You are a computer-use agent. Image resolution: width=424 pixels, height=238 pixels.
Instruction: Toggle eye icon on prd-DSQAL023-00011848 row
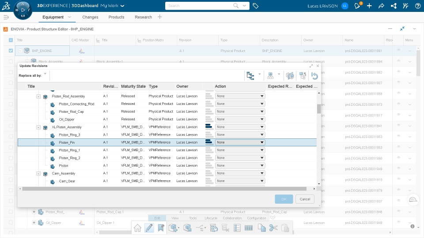[398, 222]
